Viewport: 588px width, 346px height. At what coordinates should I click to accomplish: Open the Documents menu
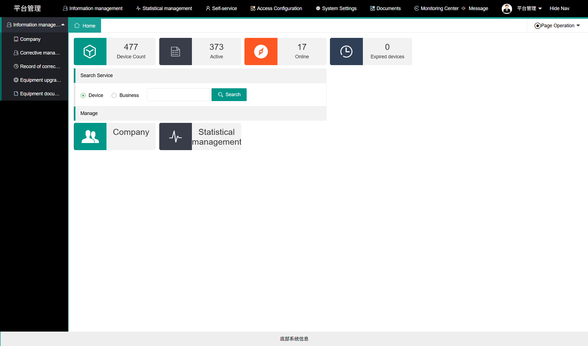[385, 8]
